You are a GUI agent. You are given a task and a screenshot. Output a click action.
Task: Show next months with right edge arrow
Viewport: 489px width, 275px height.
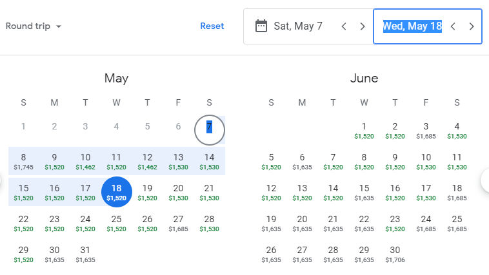pyautogui.click(x=485, y=180)
